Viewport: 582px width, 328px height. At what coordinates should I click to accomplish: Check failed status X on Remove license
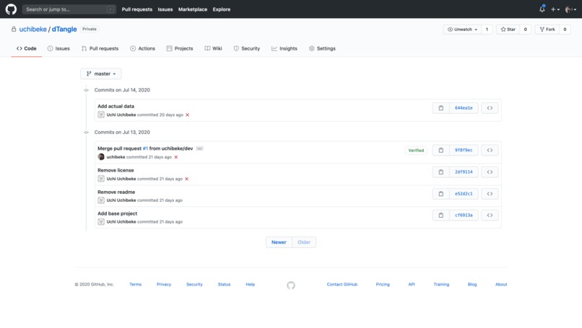pos(187,179)
